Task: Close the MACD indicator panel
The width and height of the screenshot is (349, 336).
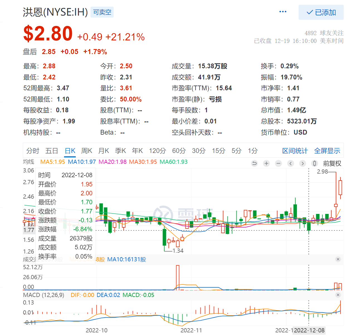Action: (338, 295)
